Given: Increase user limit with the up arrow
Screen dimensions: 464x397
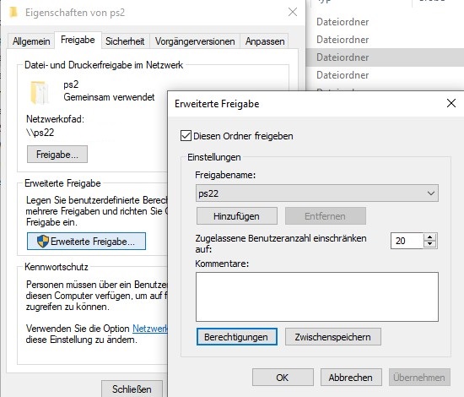Looking at the screenshot, I should pos(429,237).
